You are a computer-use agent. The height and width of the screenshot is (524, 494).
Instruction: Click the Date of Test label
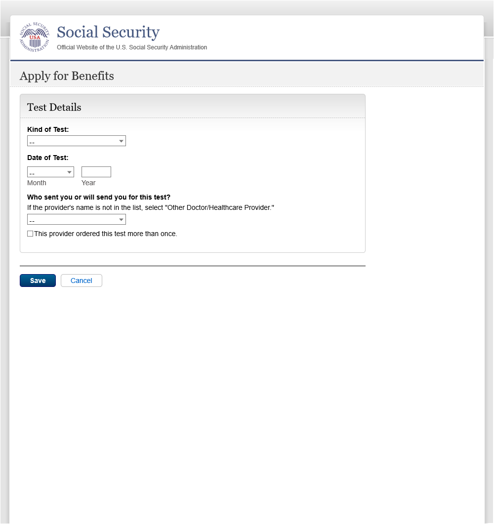[x=48, y=158]
